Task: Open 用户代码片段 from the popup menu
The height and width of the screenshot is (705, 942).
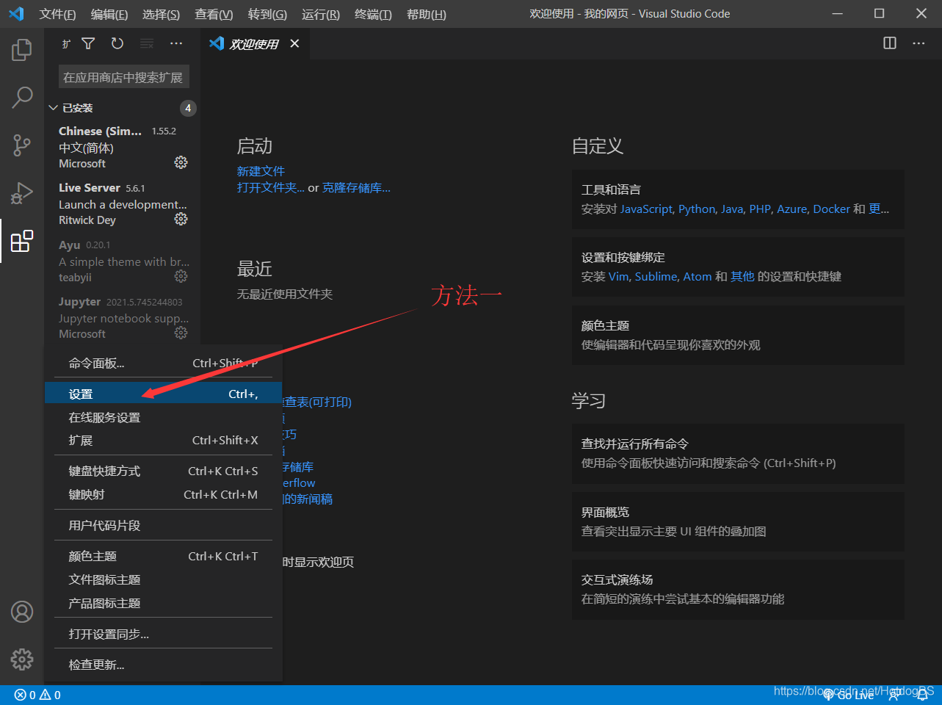Action: tap(163, 525)
